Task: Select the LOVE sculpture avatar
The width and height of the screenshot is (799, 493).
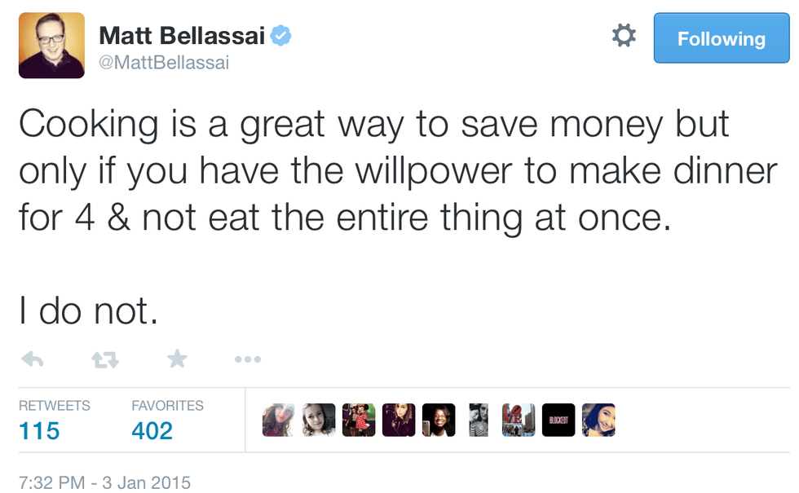Action: [x=519, y=420]
